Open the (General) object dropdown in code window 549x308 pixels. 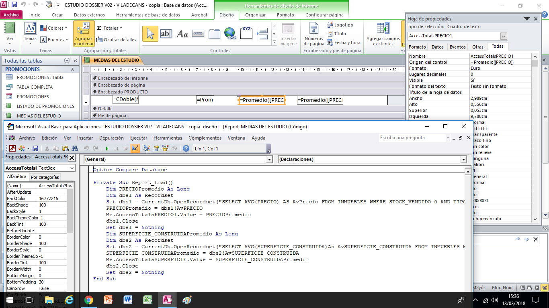(270, 159)
